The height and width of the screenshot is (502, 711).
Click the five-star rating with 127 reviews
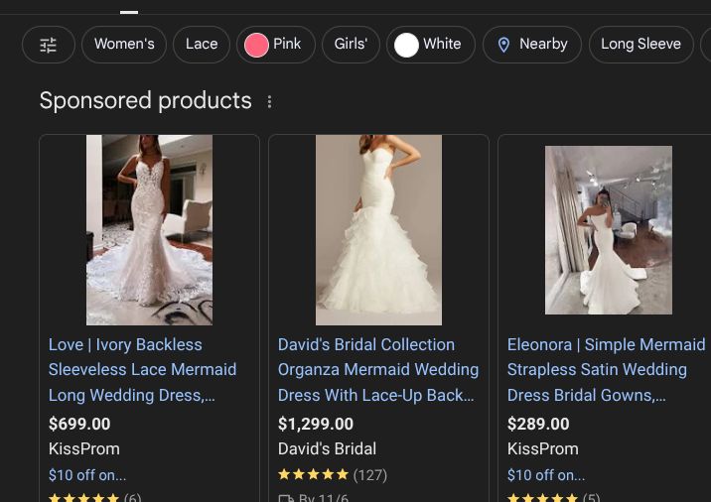pos(332,474)
